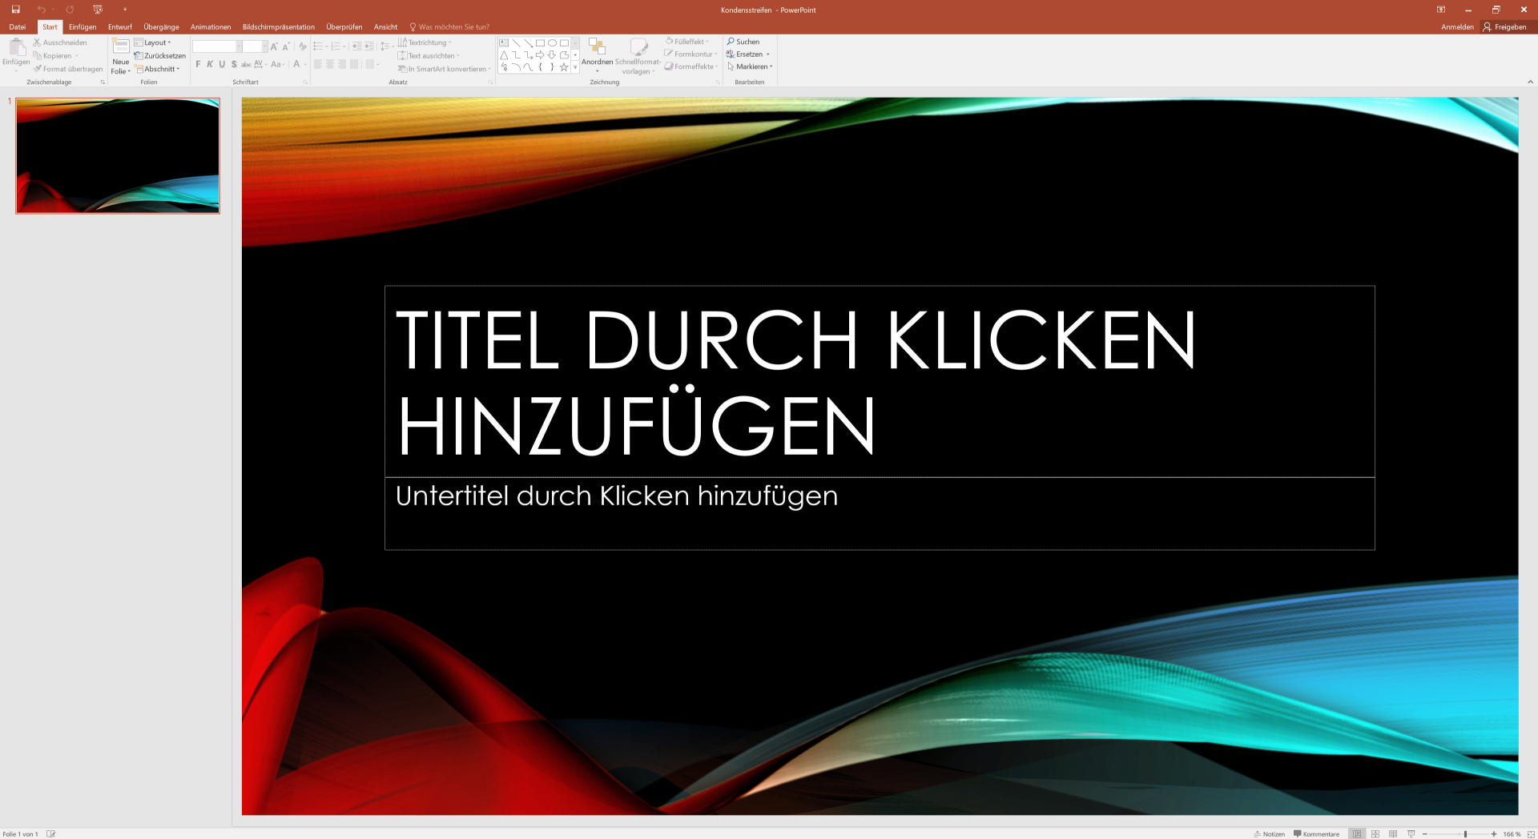The width and height of the screenshot is (1538, 839).
Task: Open the Datei menu
Action: point(18,26)
